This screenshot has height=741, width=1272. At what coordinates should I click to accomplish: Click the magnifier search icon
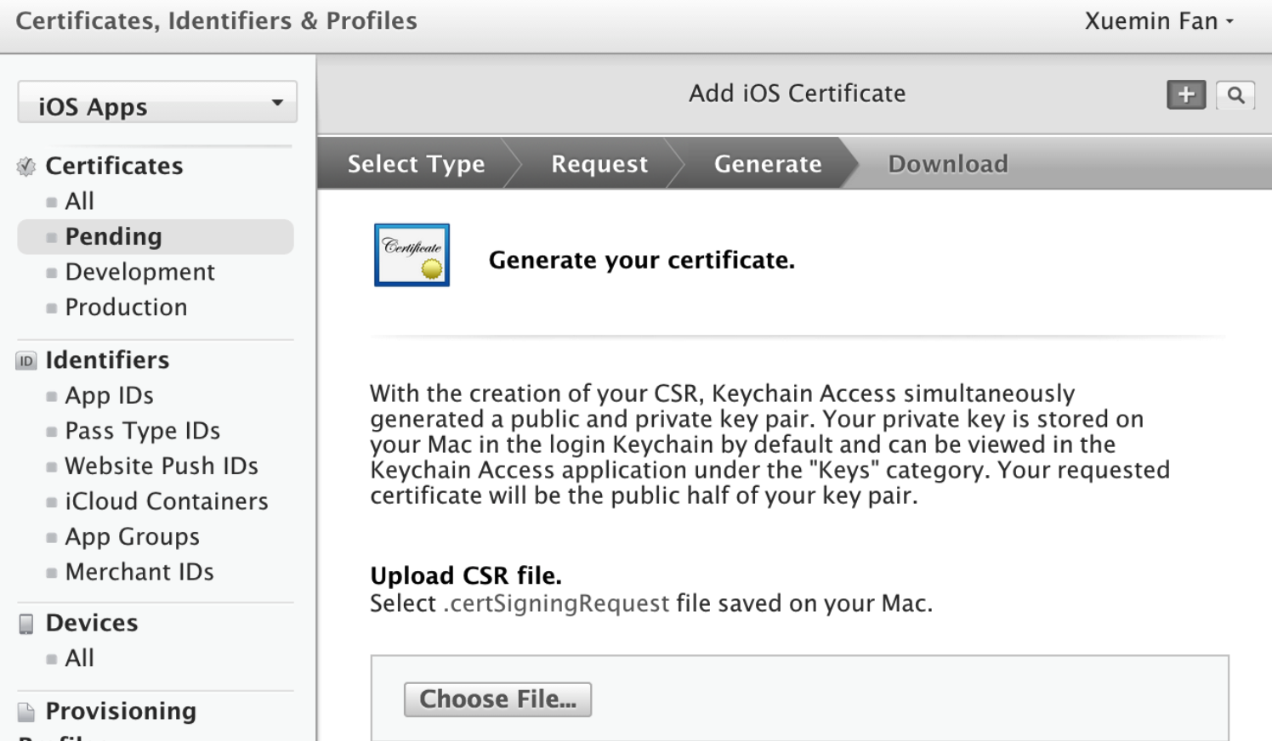[1235, 94]
